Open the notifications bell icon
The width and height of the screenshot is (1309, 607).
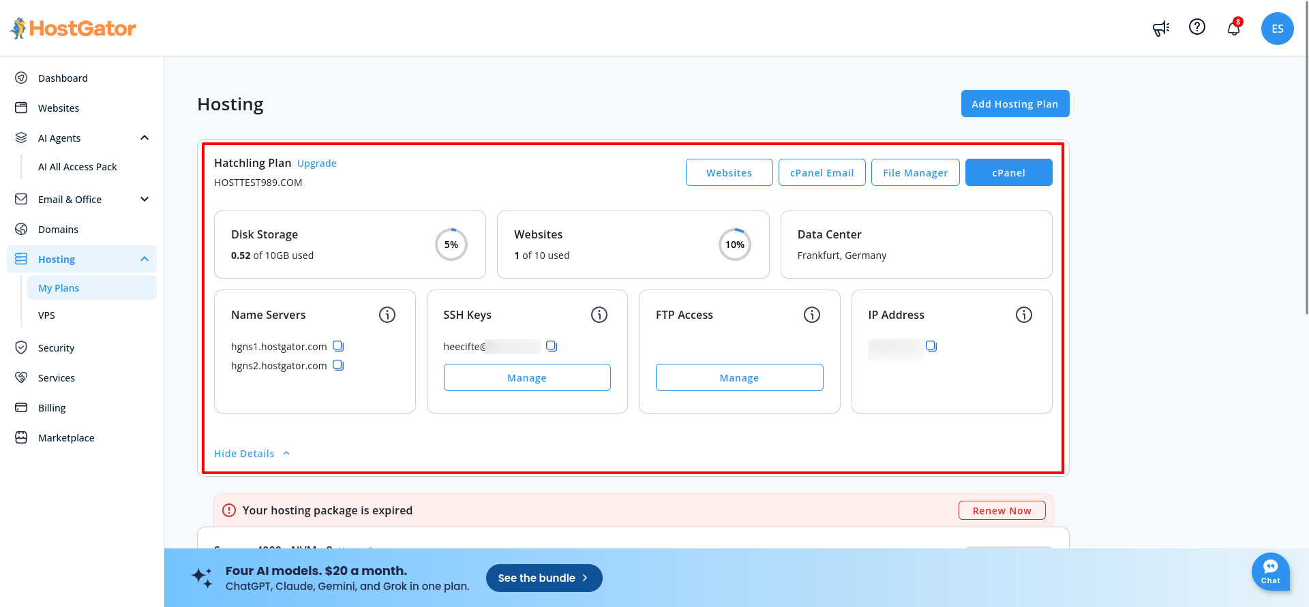(1234, 28)
